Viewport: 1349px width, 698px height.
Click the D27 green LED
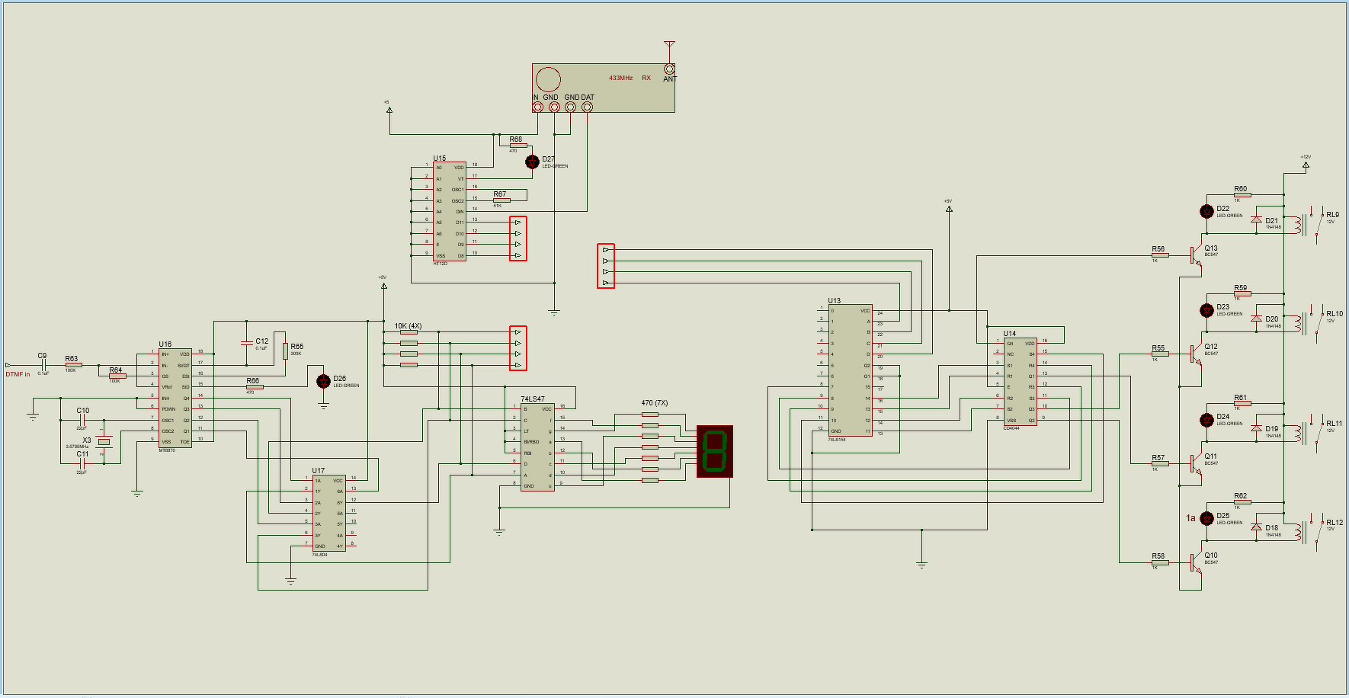click(533, 162)
